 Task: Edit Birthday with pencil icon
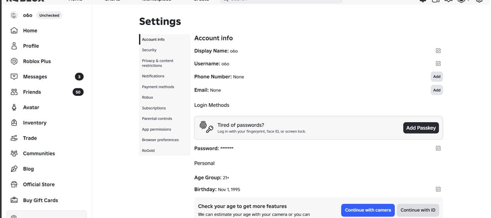(x=438, y=189)
